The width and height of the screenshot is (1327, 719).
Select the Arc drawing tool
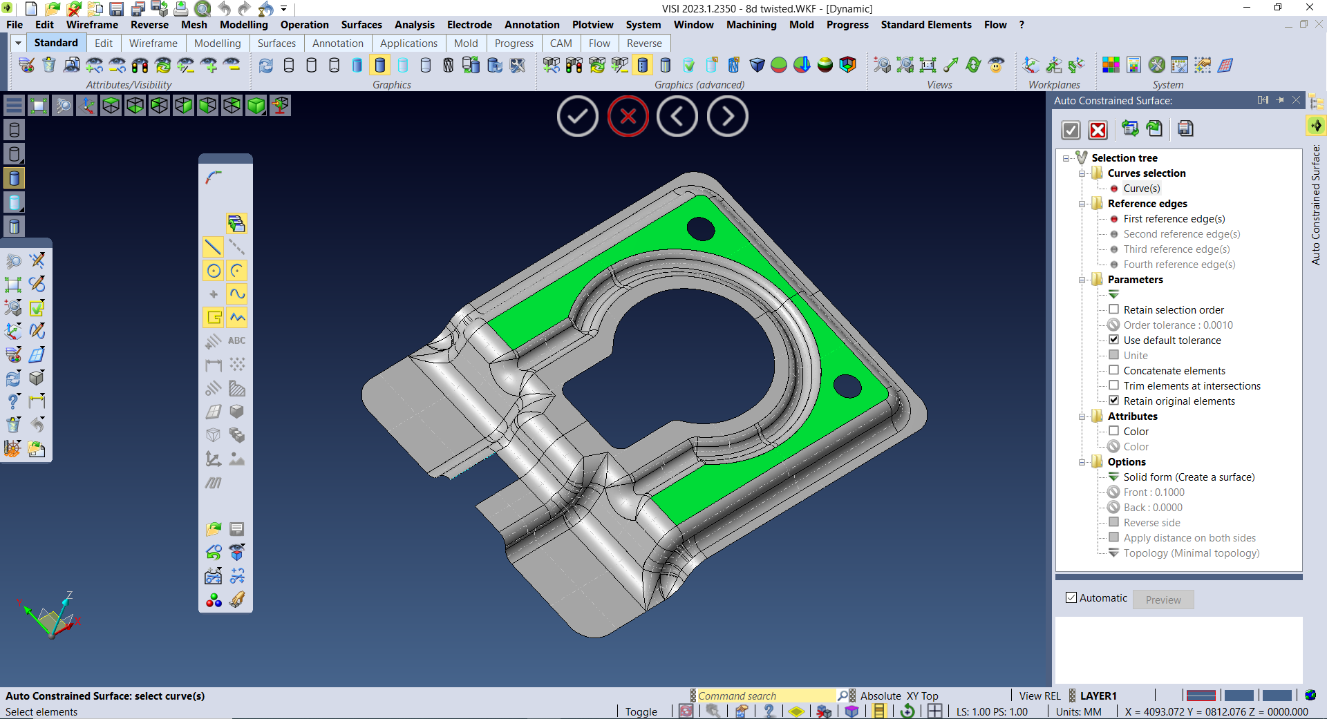(237, 271)
